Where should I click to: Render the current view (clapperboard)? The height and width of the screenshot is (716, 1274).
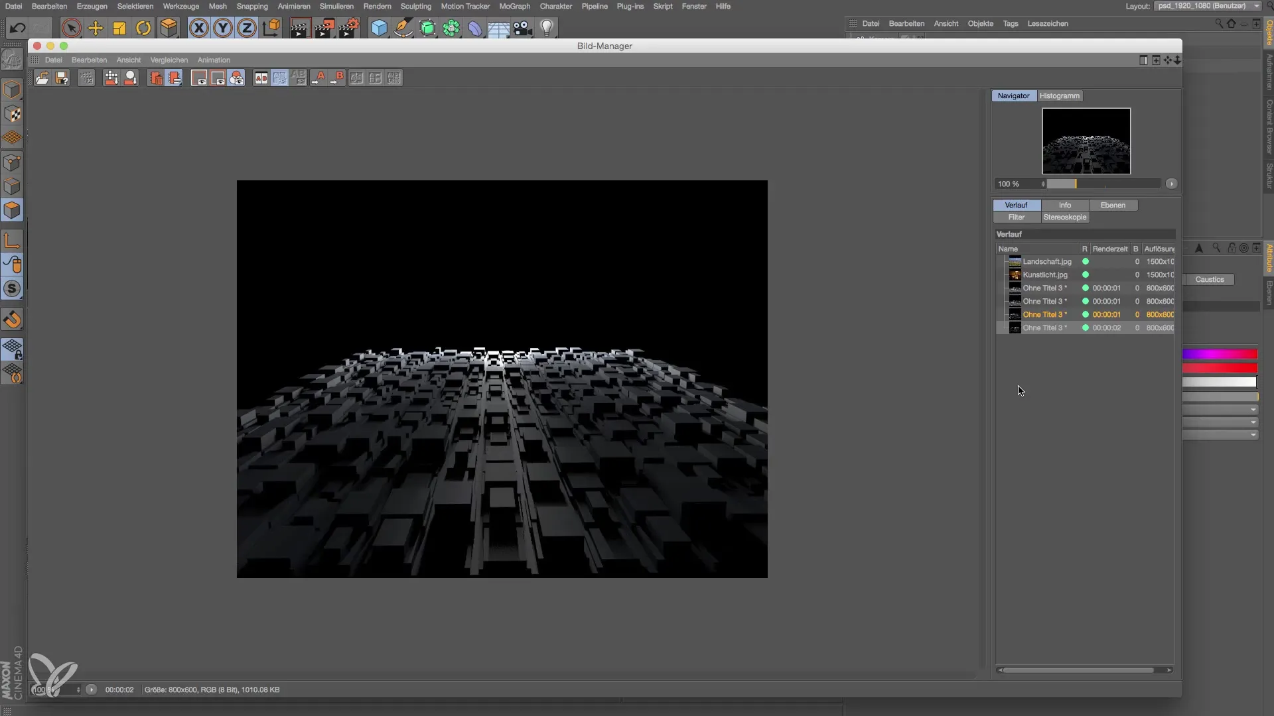(300, 28)
